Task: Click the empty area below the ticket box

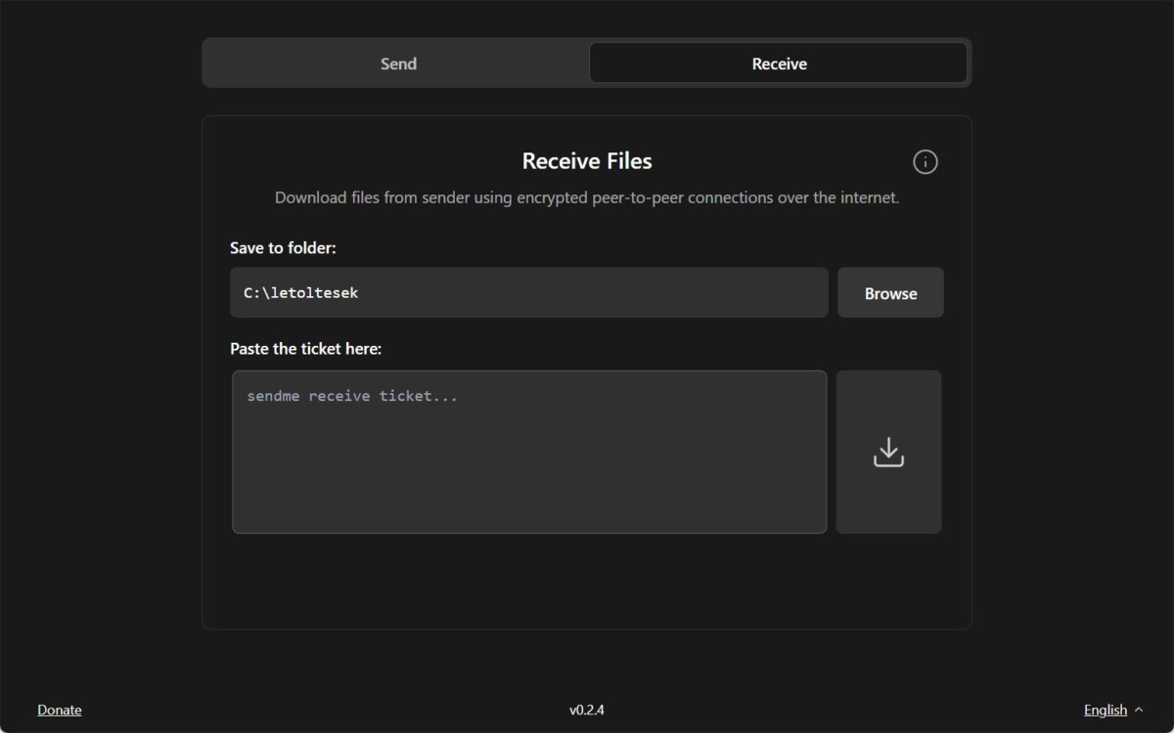Action: pos(587,582)
